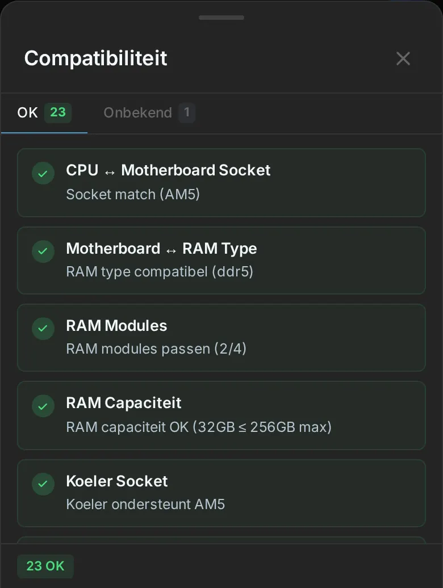Viewport: 443px width, 588px height.
Task: Click the CPU Motherboard Socket checkmark icon
Action: point(43,173)
